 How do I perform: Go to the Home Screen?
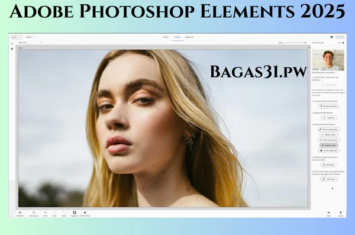click(x=85, y=214)
